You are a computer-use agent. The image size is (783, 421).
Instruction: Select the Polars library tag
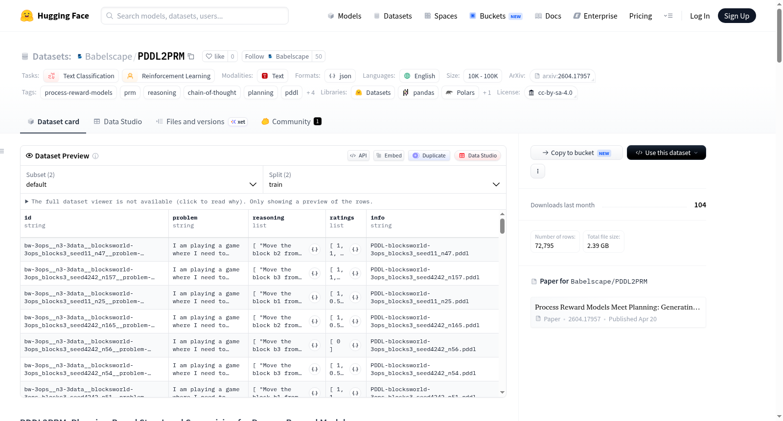point(461,92)
